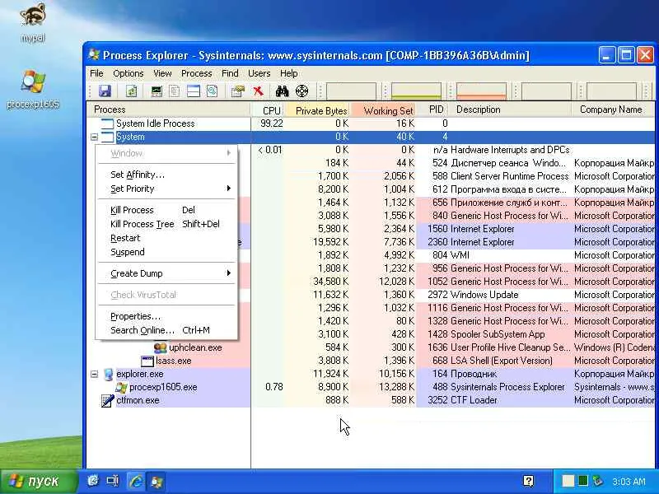Open the File menu
The image size is (659, 494).
[x=96, y=73]
